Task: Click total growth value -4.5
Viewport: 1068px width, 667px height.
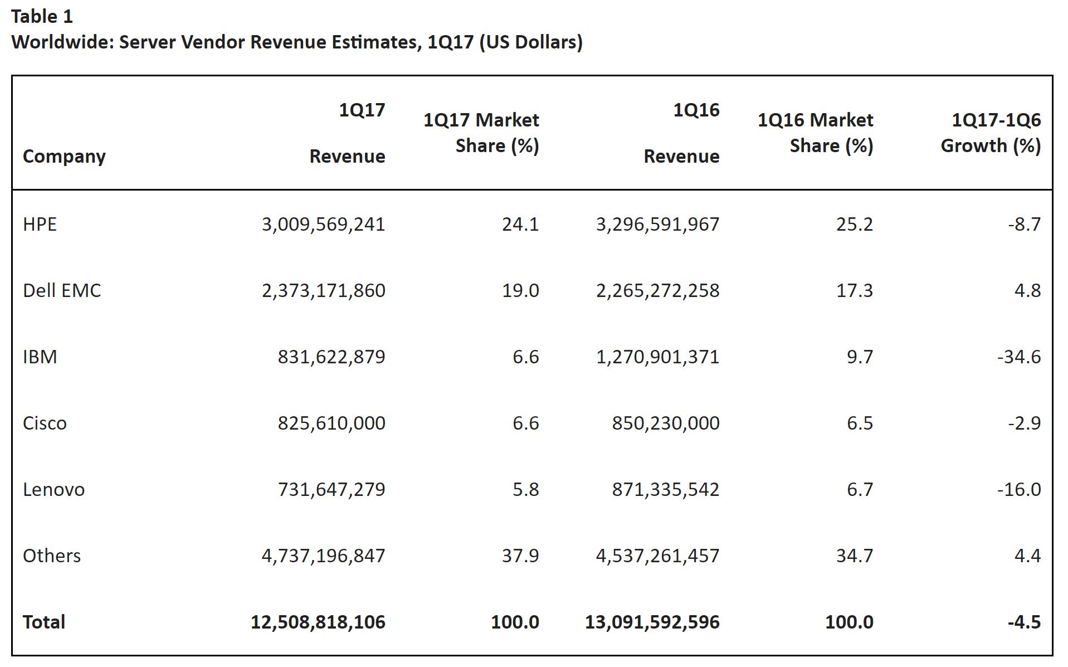Action: coord(1024,622)
